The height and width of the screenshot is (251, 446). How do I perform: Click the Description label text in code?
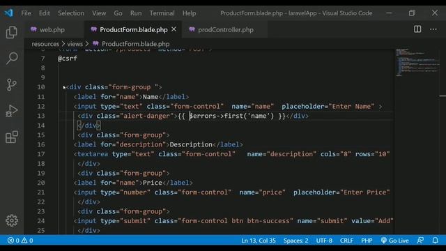coord(191,144)
